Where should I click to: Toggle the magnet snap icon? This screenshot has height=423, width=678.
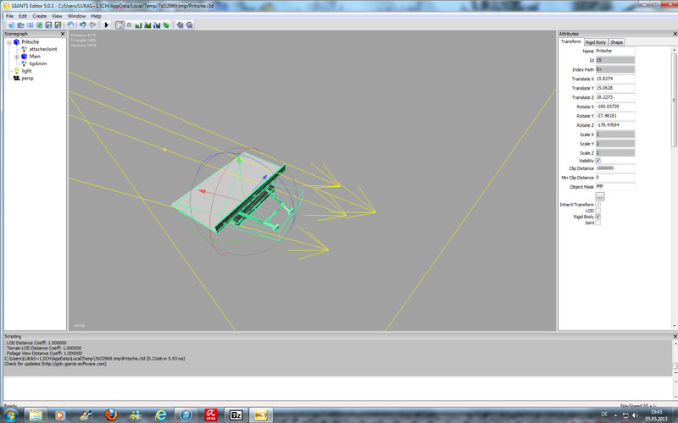[129, 25]
